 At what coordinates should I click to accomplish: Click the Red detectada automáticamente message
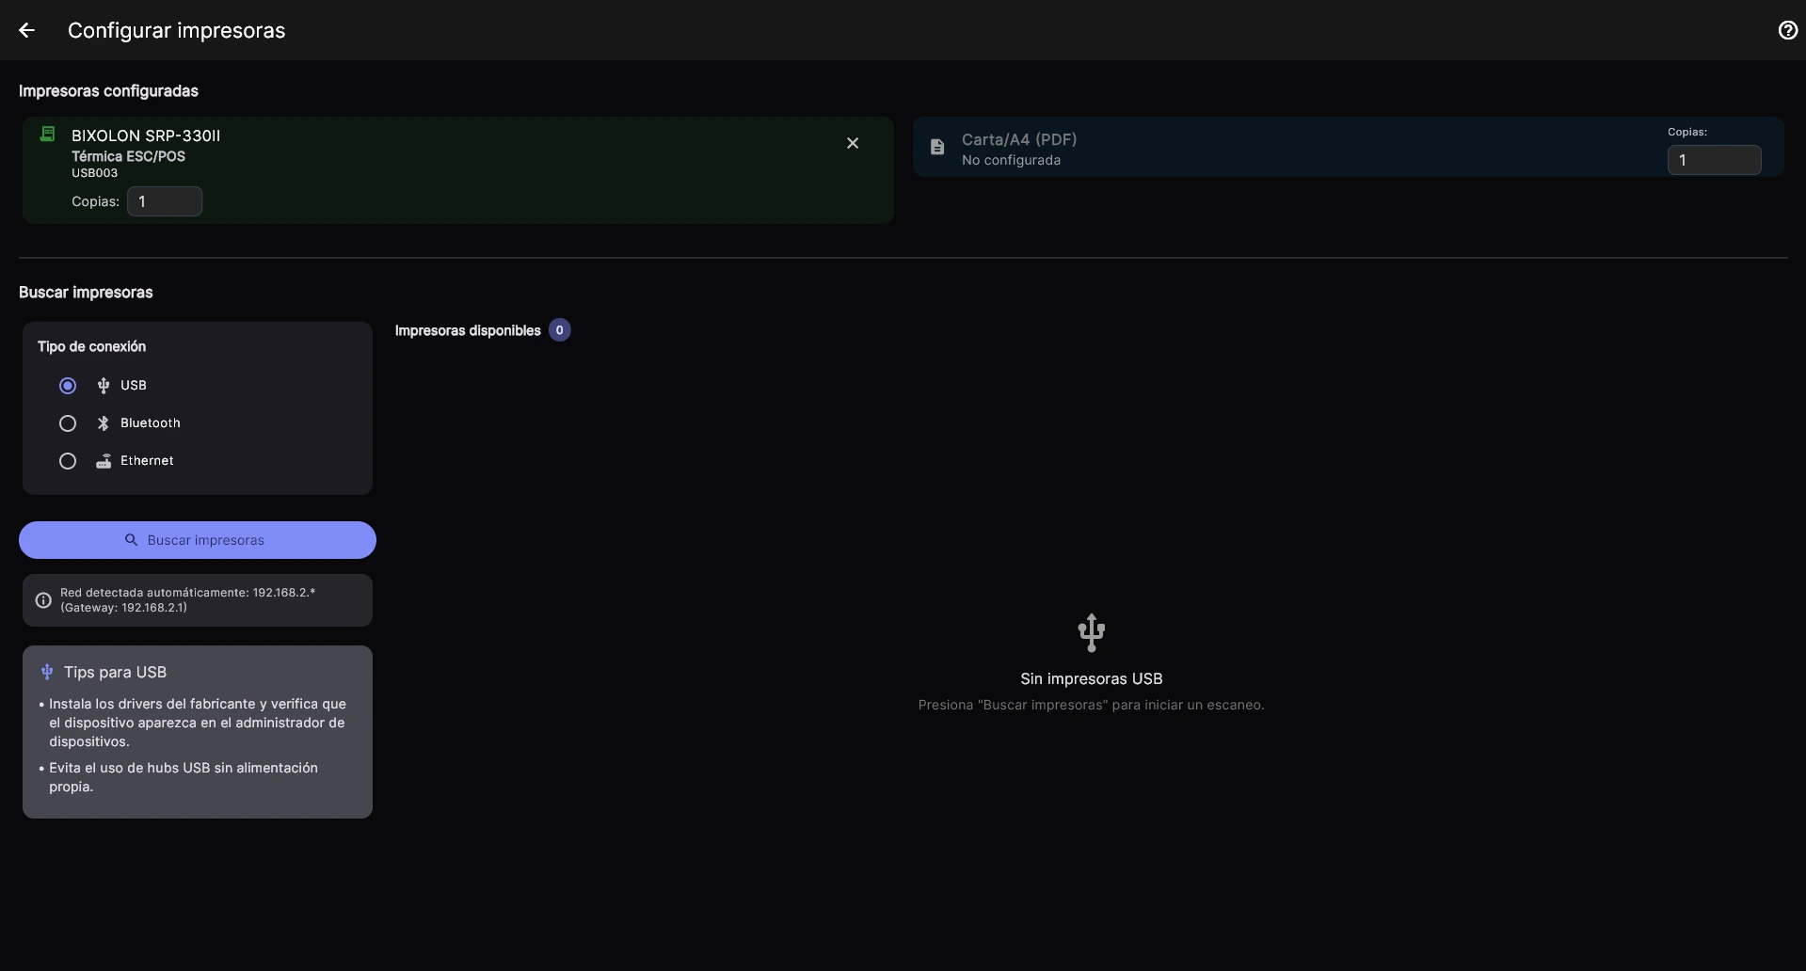tap(188, 600)
